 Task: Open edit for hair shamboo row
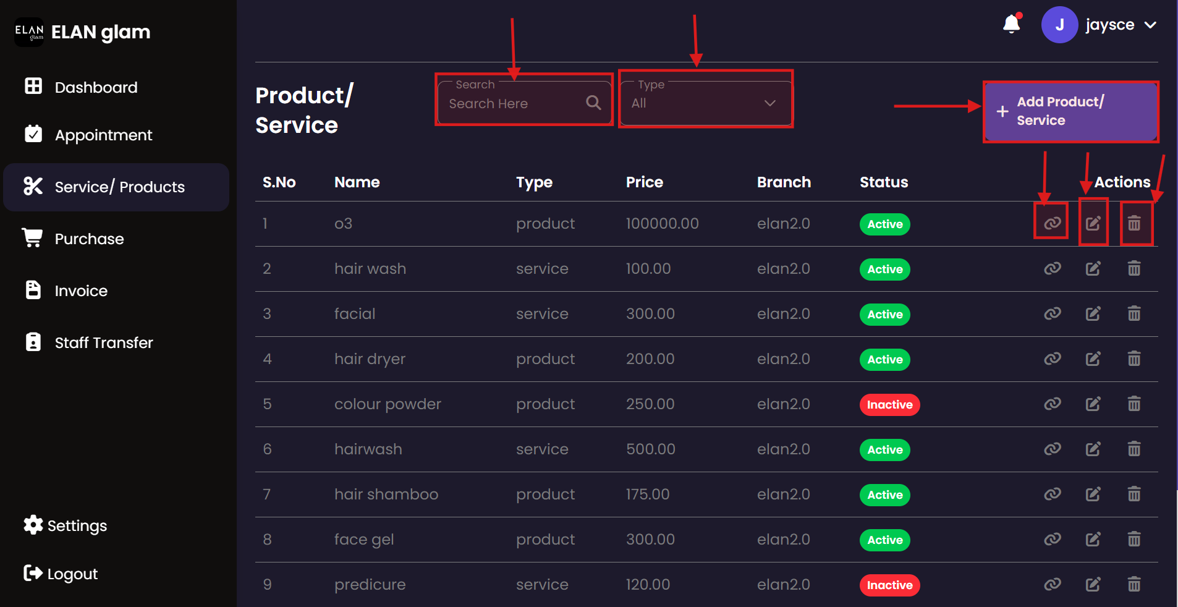click(x=1093, y=494)
